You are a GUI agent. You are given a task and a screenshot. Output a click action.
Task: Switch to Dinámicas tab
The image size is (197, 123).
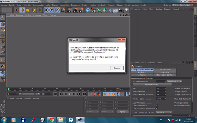click(142, 72)
